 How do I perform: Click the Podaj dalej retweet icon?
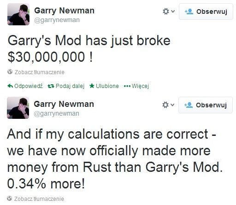point(51,86)
